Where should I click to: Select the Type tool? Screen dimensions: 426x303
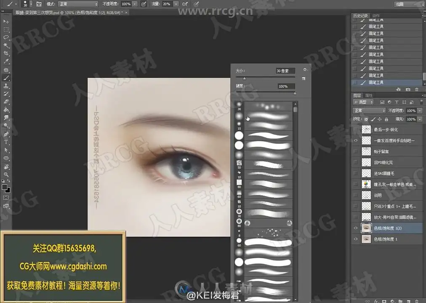(6, 142)
